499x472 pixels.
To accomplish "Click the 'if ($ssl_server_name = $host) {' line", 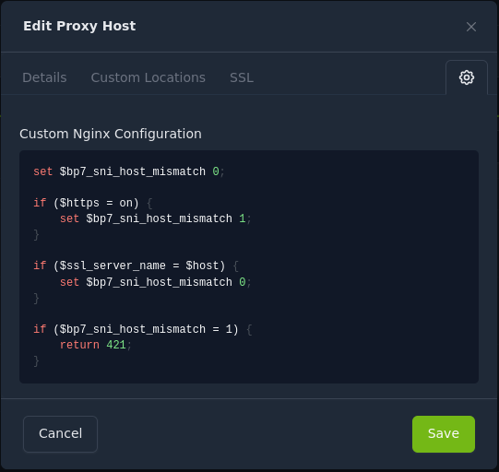I will tap(136, 265).
